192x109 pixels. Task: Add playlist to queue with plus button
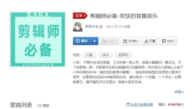pos(94,41)
